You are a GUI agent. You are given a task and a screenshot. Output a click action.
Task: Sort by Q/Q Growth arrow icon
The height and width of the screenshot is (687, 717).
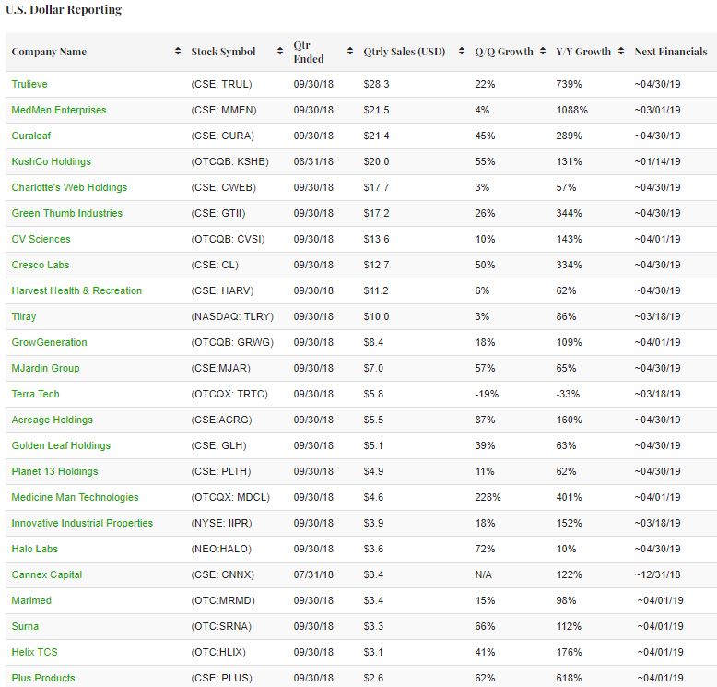coord(542,52)
